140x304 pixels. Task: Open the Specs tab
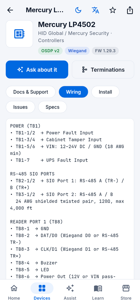pyautogui.click(x=53, y=107)
